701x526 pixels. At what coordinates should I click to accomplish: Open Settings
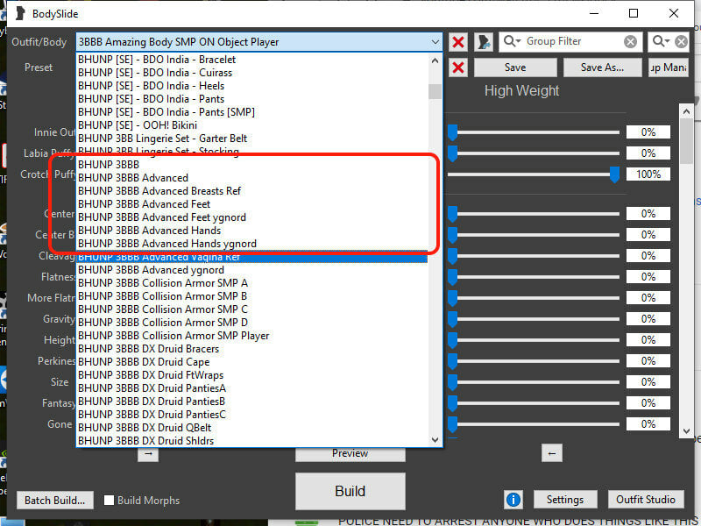point(565,500)
